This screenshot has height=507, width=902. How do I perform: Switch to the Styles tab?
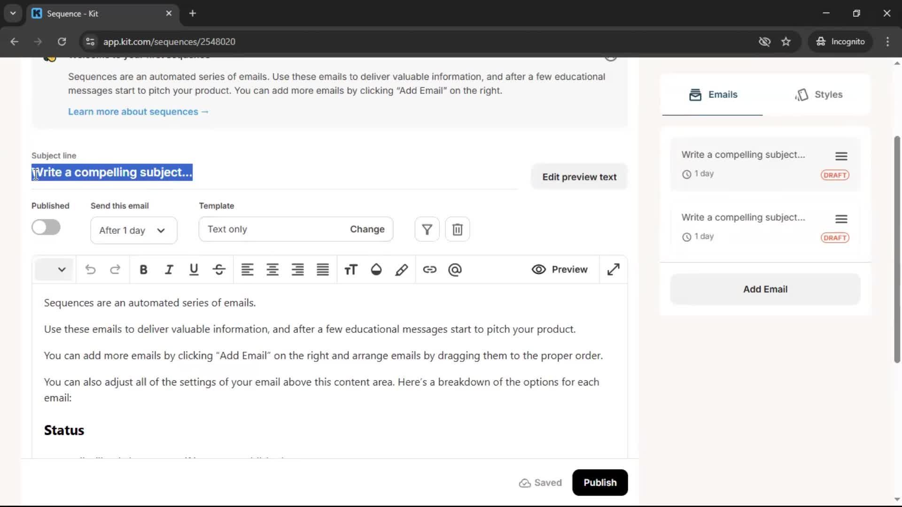(x=819, y=94)
